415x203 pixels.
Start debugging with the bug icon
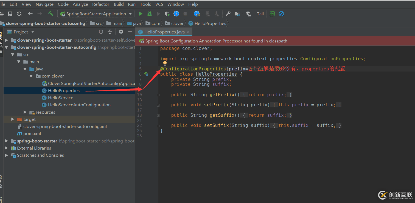pyautogui.click(x=150, y=14)
